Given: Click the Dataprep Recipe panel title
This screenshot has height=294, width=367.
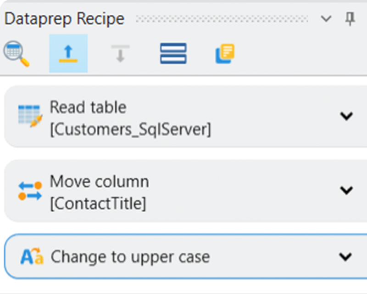Looking at the screenshot, I should pos(64,19).
